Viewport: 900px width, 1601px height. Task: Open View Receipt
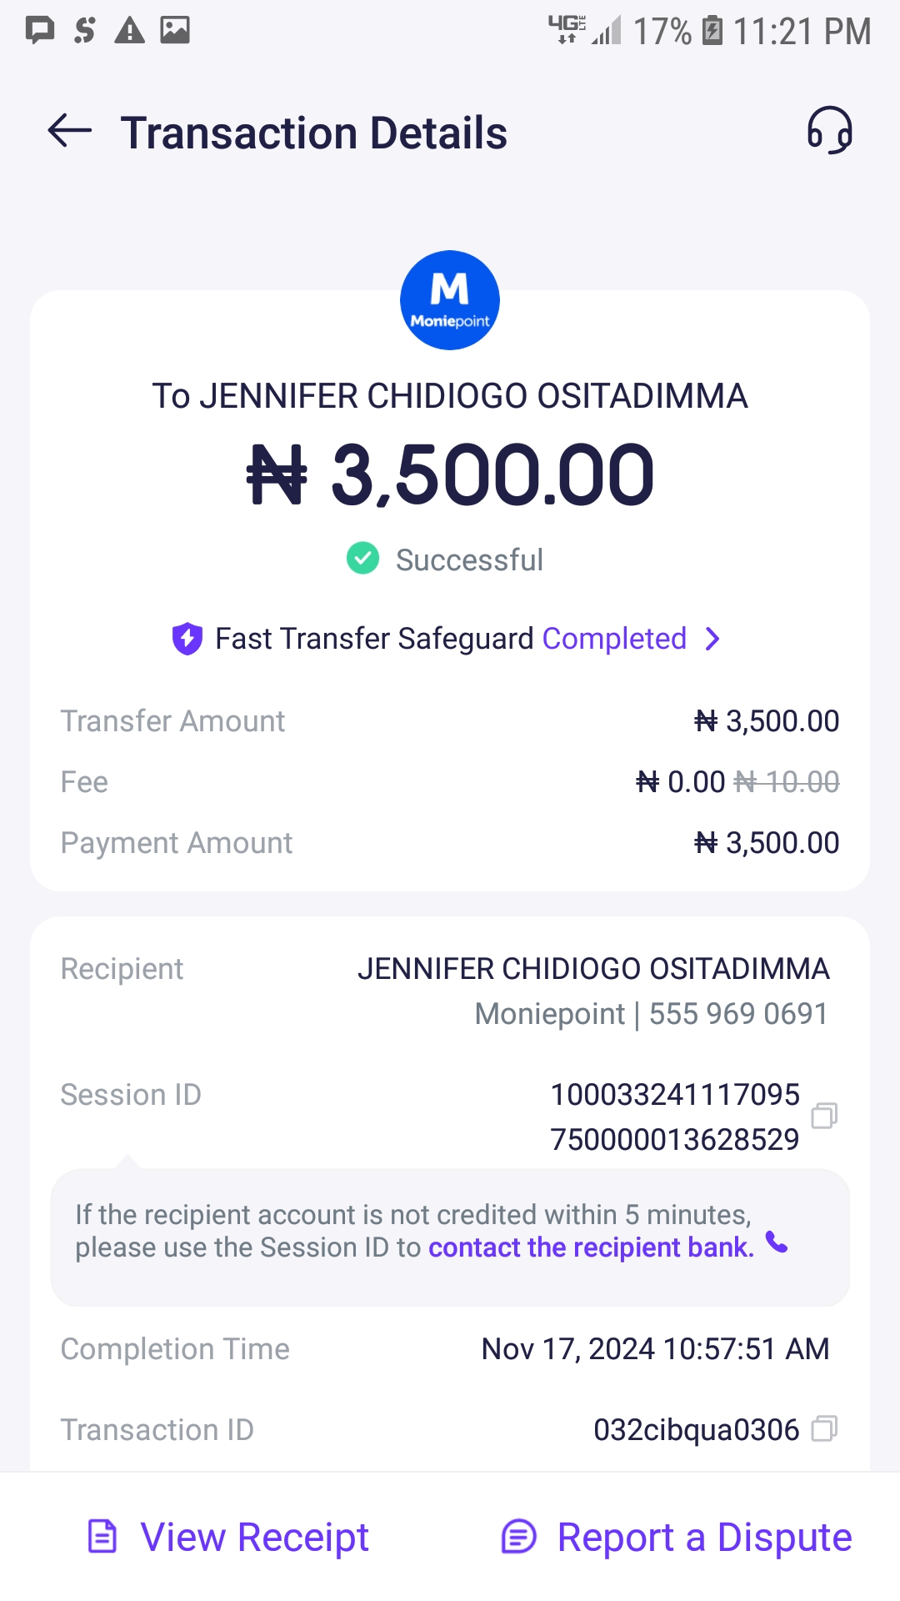(254, 1537)
